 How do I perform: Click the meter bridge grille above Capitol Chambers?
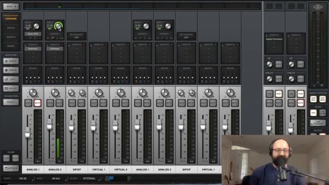(x=274, y=6)
